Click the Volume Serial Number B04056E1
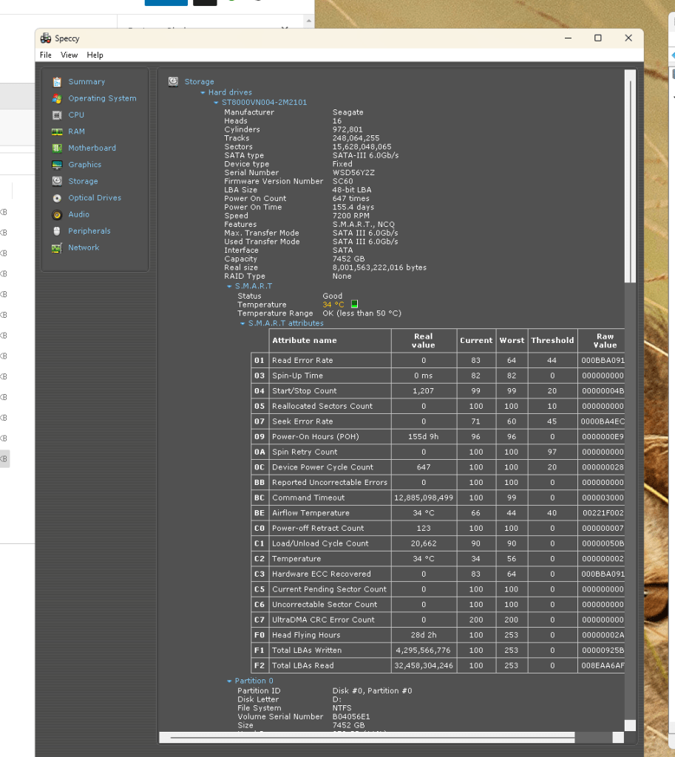 tap(351, 717)
